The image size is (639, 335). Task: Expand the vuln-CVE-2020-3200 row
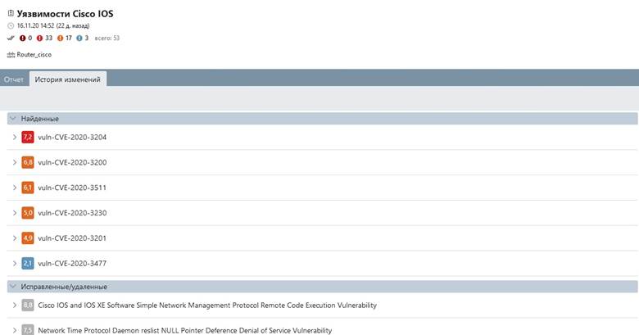(15, 162)
